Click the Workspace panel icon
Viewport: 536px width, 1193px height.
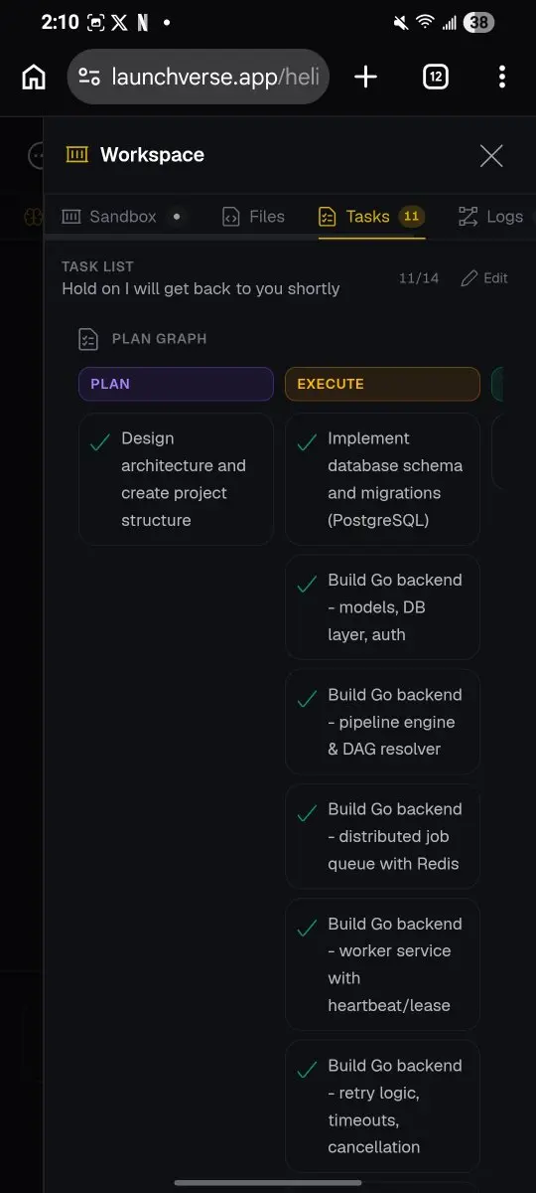tap(76, 154)
